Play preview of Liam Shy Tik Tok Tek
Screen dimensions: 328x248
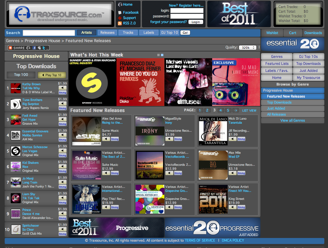tap(62, 198)
